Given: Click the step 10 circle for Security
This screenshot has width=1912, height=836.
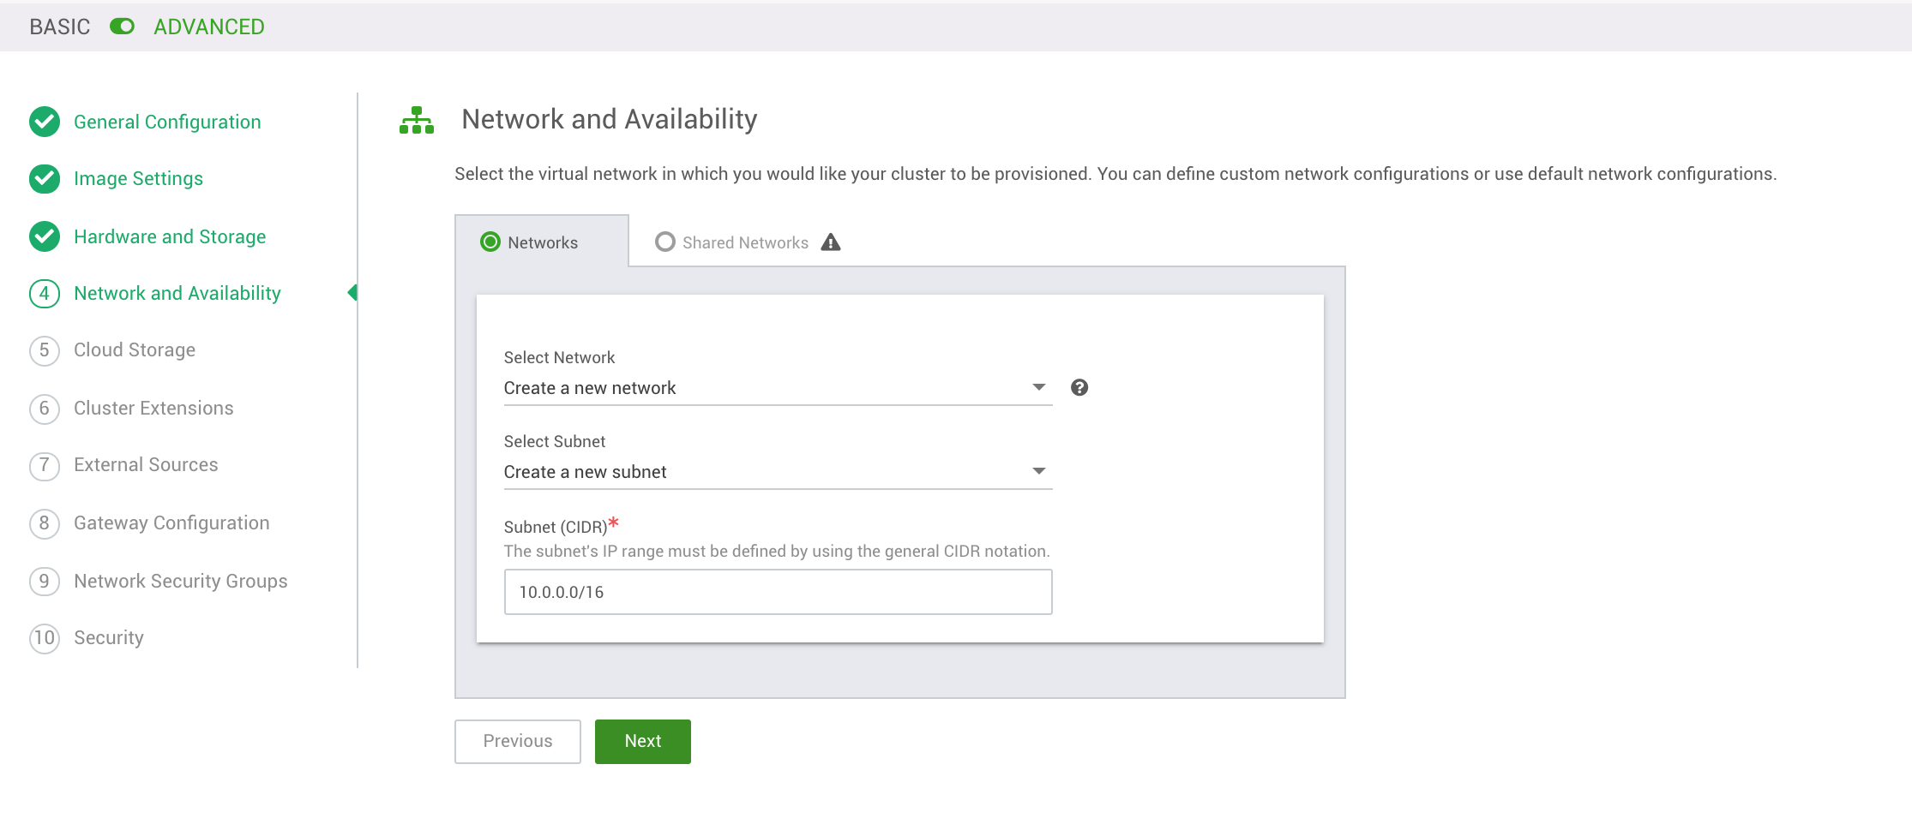Looking at the screenshot, I should (x=44, y=638).
